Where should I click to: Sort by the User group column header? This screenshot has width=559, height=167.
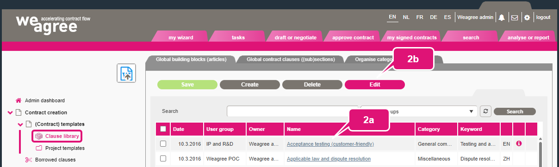tap(224, 129)
